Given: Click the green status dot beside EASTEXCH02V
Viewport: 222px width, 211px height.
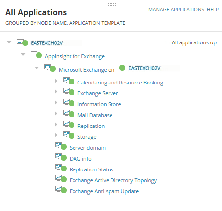Looking at the screenshot, I should [x=122, y=68].
